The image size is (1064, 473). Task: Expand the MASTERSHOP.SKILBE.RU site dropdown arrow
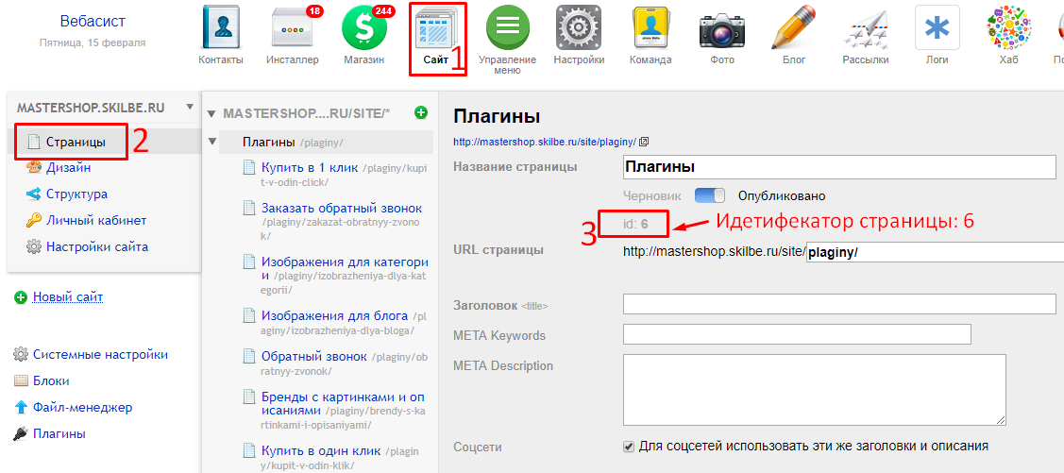190,108
